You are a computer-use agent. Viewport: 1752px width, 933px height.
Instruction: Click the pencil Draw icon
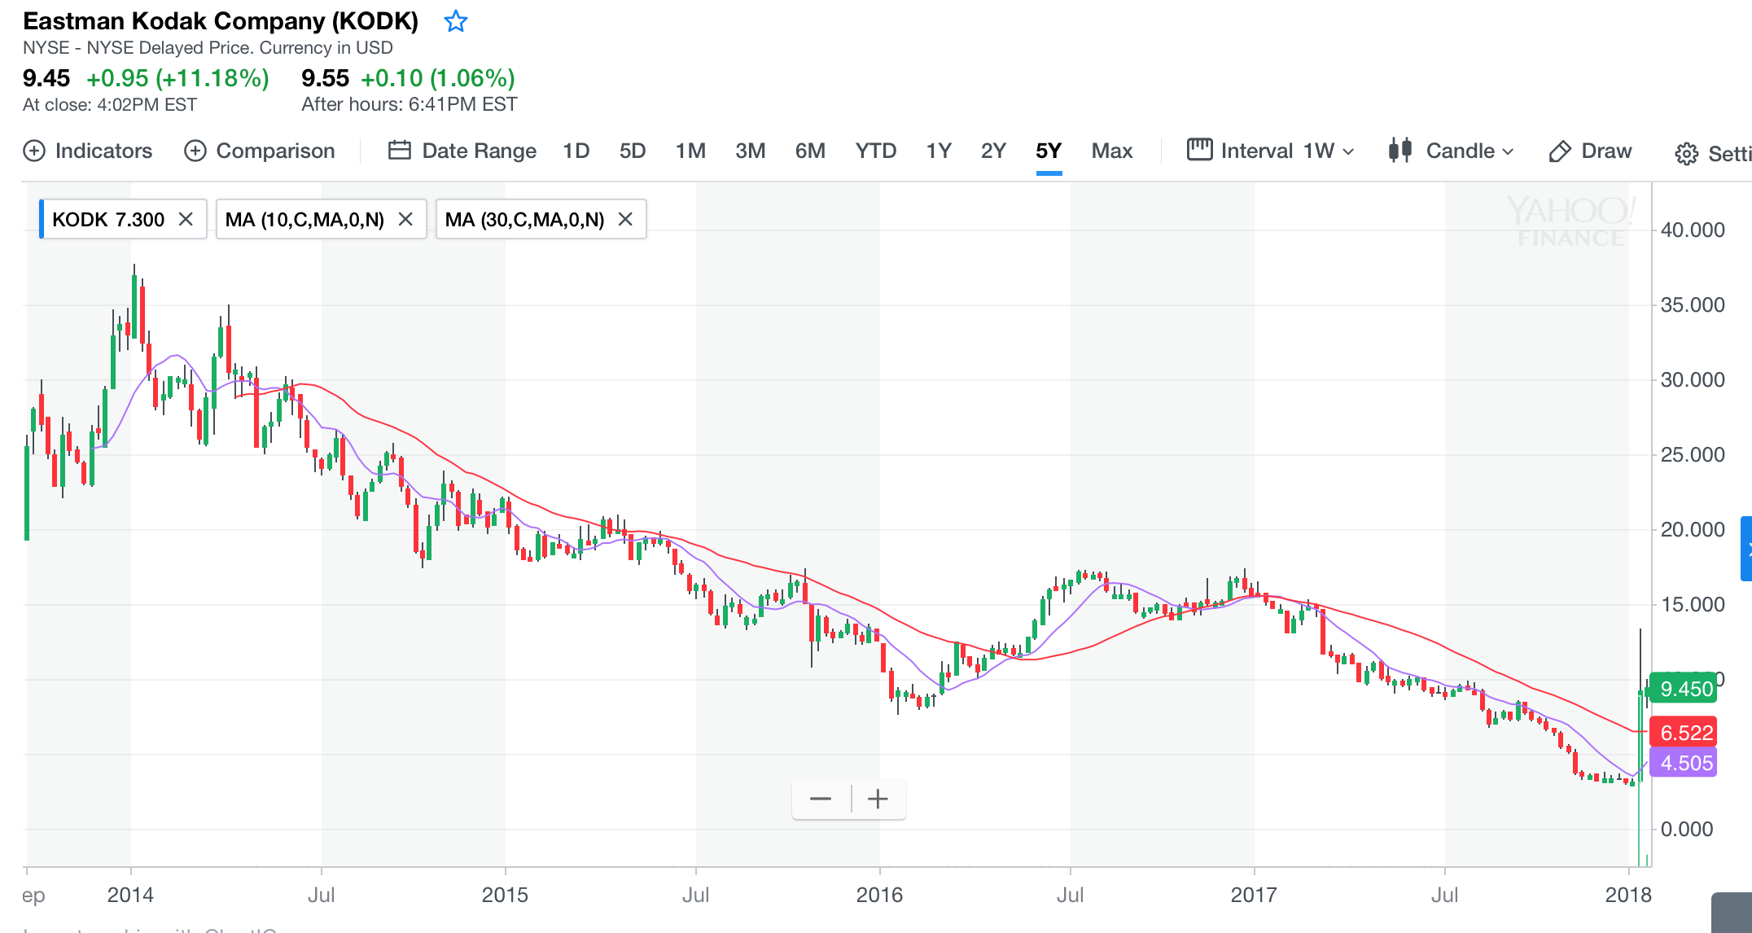coord(1560,151)
